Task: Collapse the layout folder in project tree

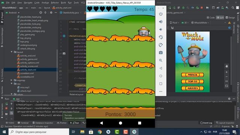Action: coord(12,52)
